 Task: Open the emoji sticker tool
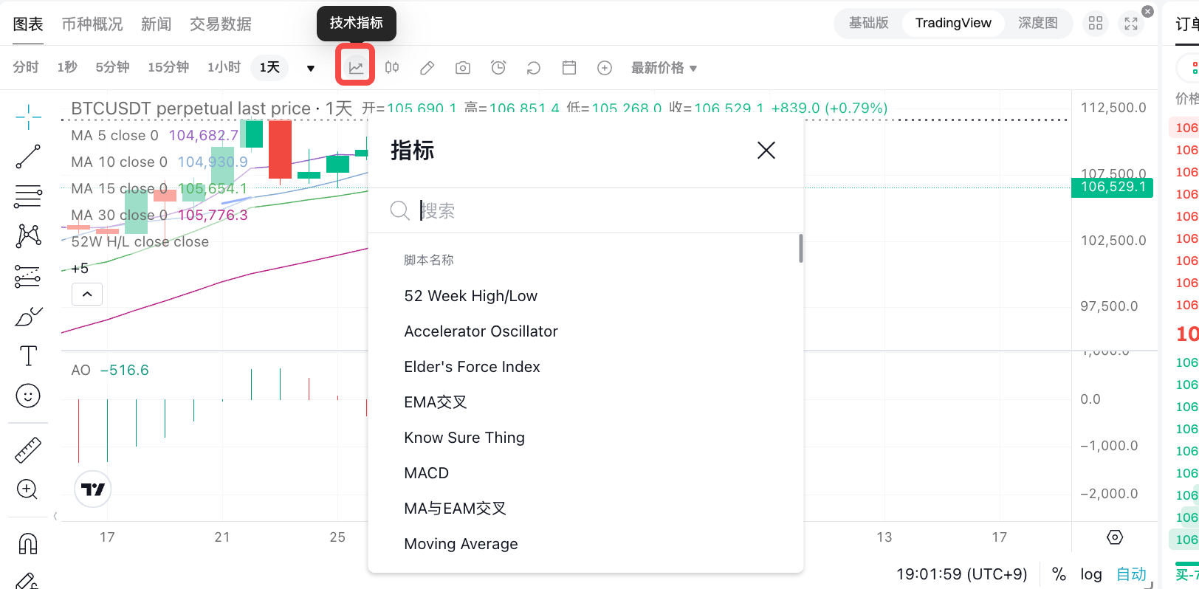(28, 396)
